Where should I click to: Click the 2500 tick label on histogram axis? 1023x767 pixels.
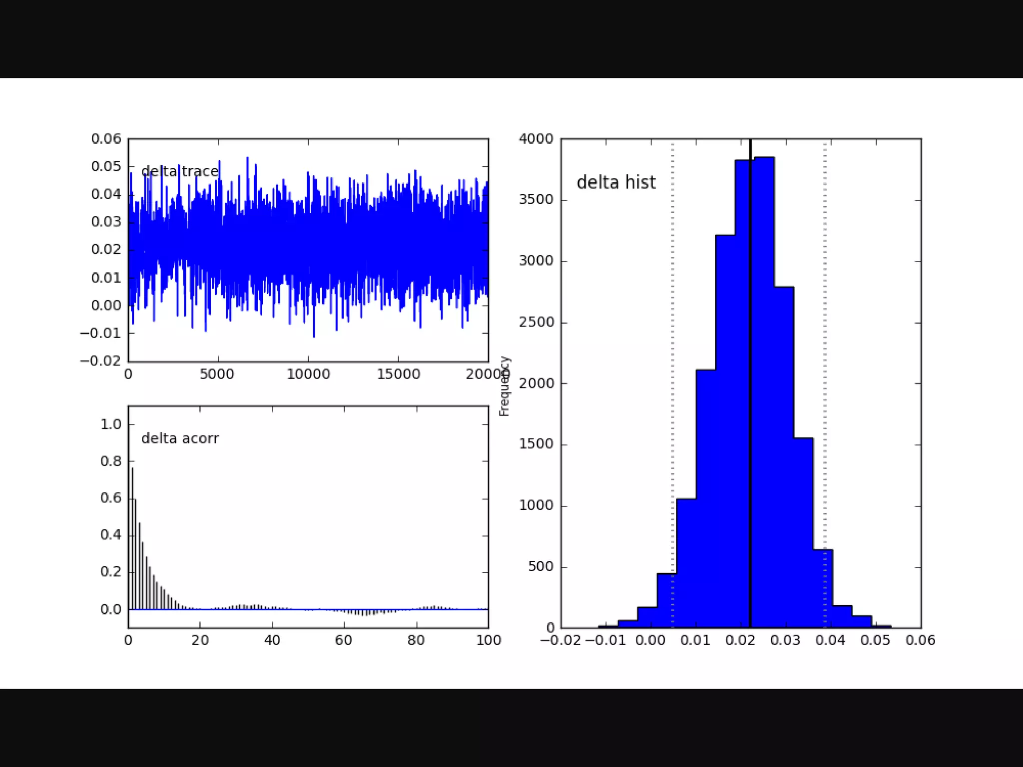[x=536, y=323]
